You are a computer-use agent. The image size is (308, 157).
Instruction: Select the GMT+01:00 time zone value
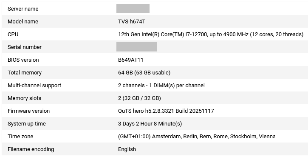pos(197,137)
